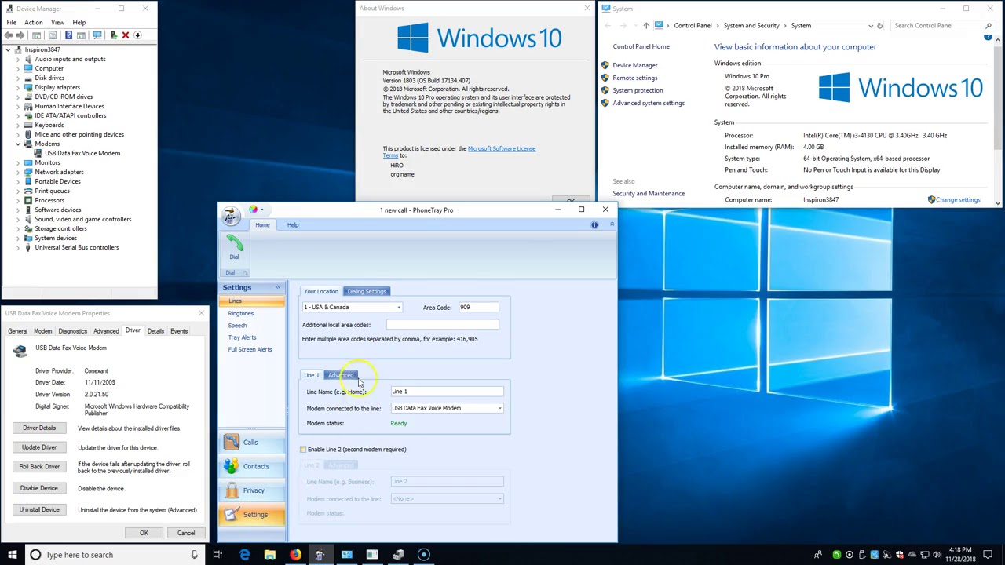Open the Advanced tab next to Line 1

(341, 375)
